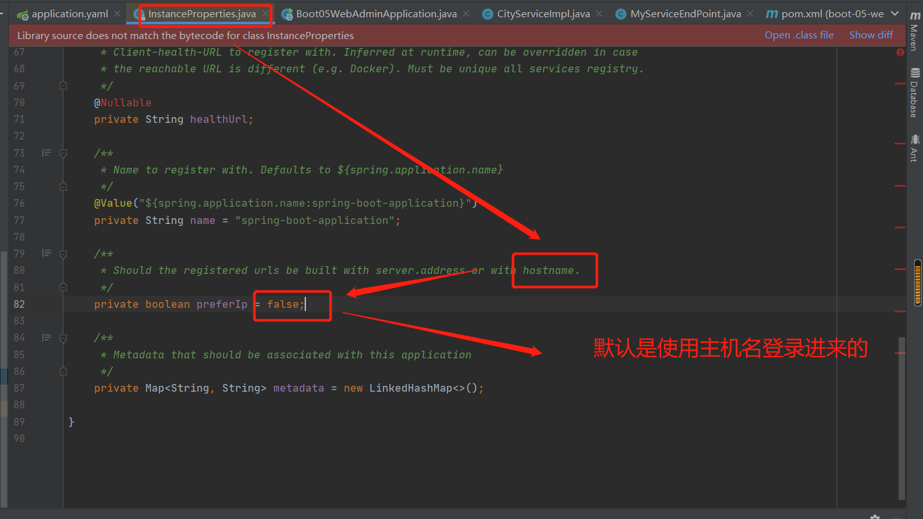The height and width of the screenshot is (519, 923).
Task: Click the Open .class file link
Action: (x=799, y=35)
